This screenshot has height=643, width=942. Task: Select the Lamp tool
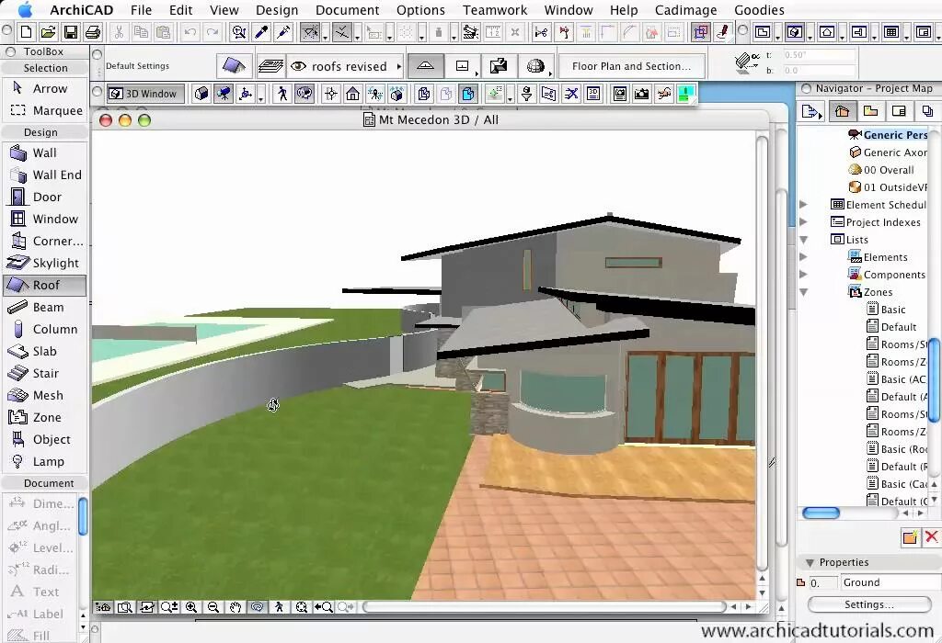tap(44, 461)
